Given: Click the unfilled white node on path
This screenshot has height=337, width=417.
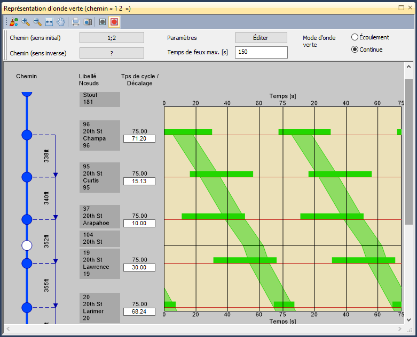Looking at the screenshot, I should [27, 245].
